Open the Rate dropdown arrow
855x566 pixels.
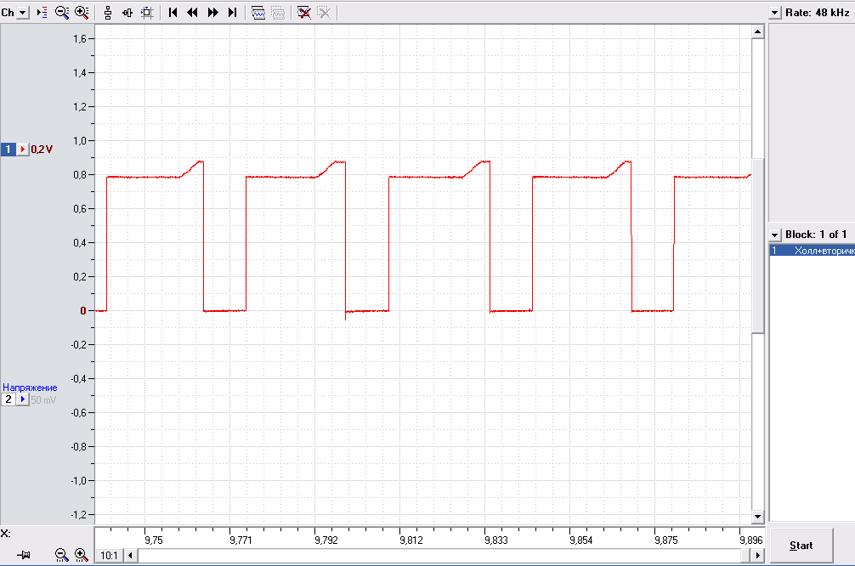click(774, 12)
